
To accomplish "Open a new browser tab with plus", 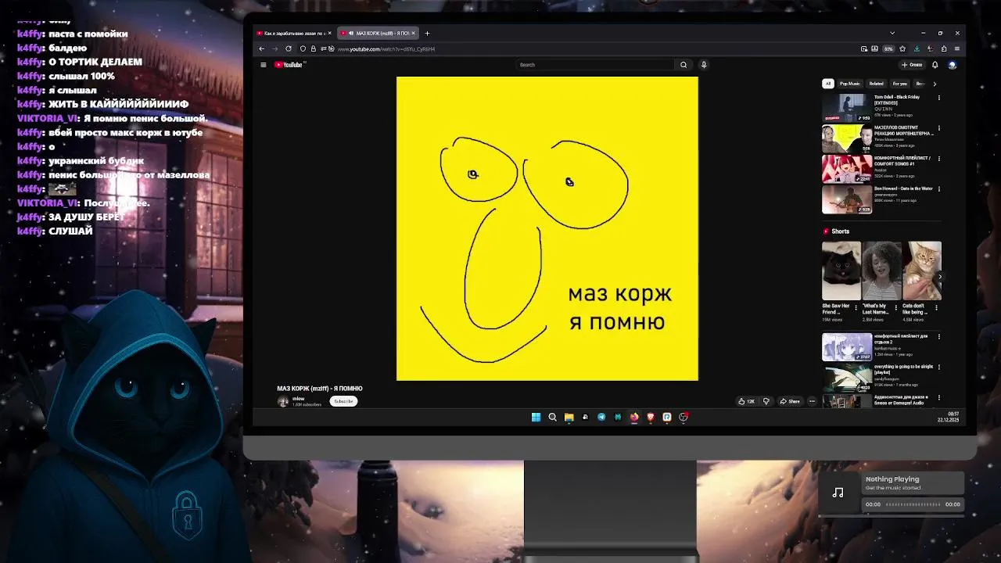I will pyautogui.click(x=427, y=33).
